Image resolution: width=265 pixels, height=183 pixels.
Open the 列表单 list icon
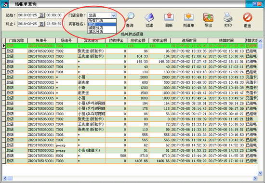(188, 17)
